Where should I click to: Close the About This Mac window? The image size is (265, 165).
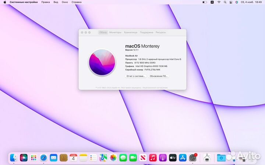[82, 33]
